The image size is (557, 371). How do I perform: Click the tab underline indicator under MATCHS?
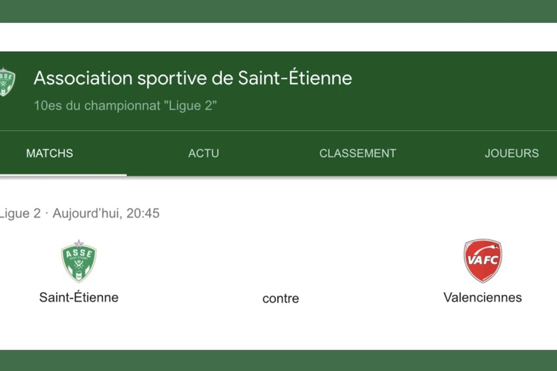(64, 174)
